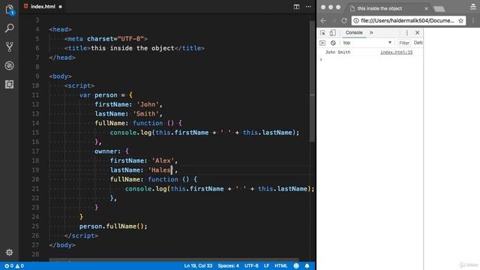Activate the DevTools inspect element icon

pos(322,32)
